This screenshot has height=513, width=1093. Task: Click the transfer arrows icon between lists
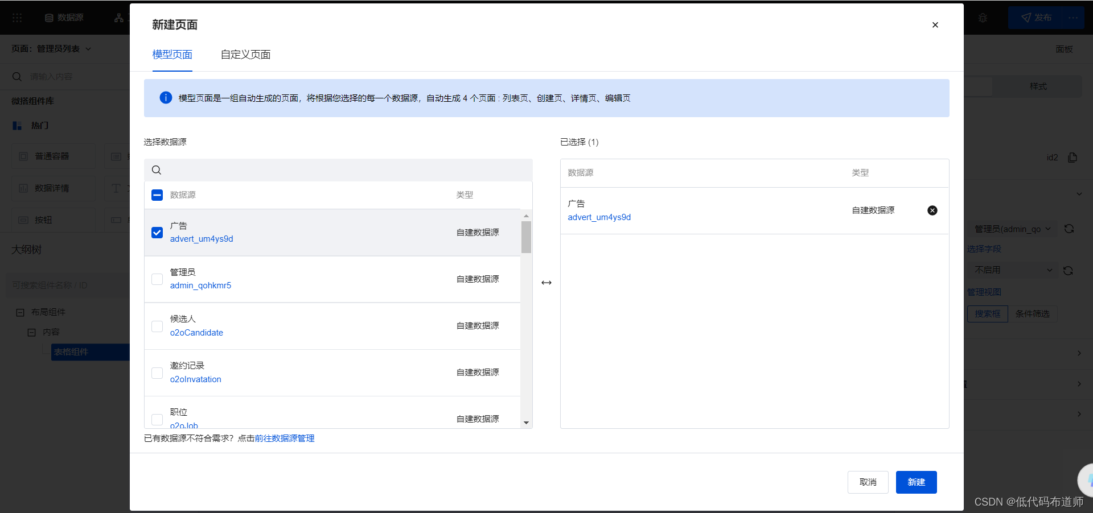pos(546,283)
